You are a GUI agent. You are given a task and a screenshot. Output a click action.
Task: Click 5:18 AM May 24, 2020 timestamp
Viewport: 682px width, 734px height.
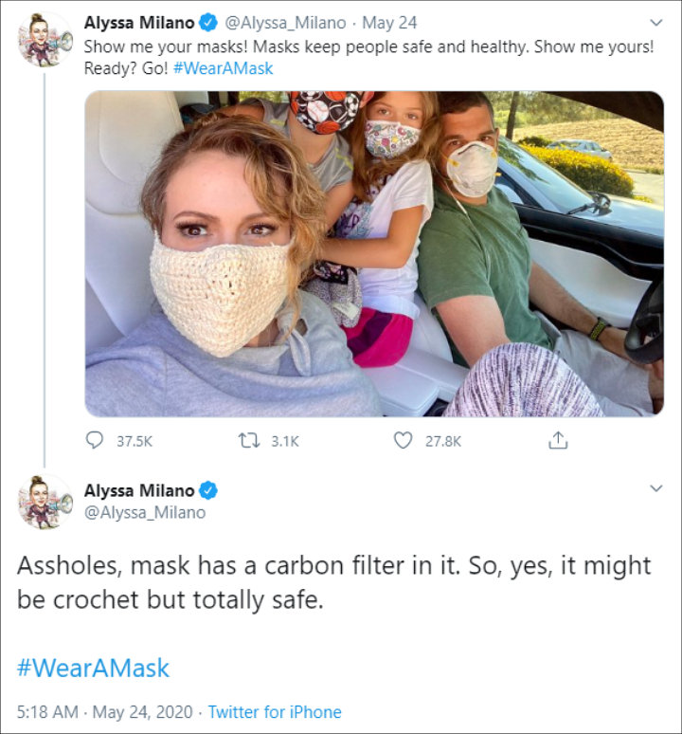[104, 711]
